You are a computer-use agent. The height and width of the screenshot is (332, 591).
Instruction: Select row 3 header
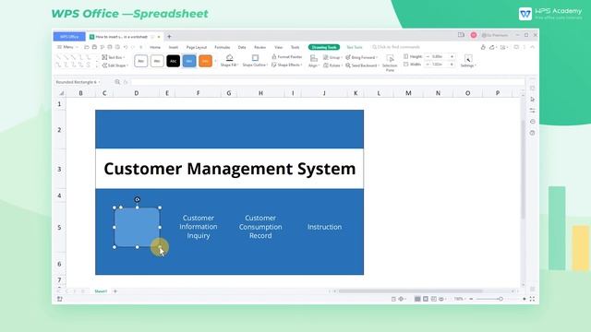point(59,169)
